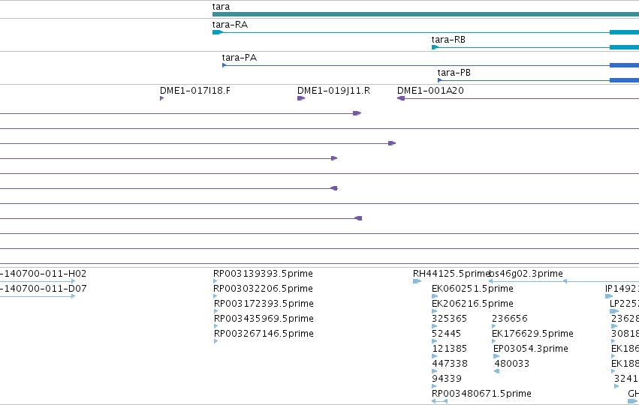Click the thick tara-PA coding block at right

(624, 65)
